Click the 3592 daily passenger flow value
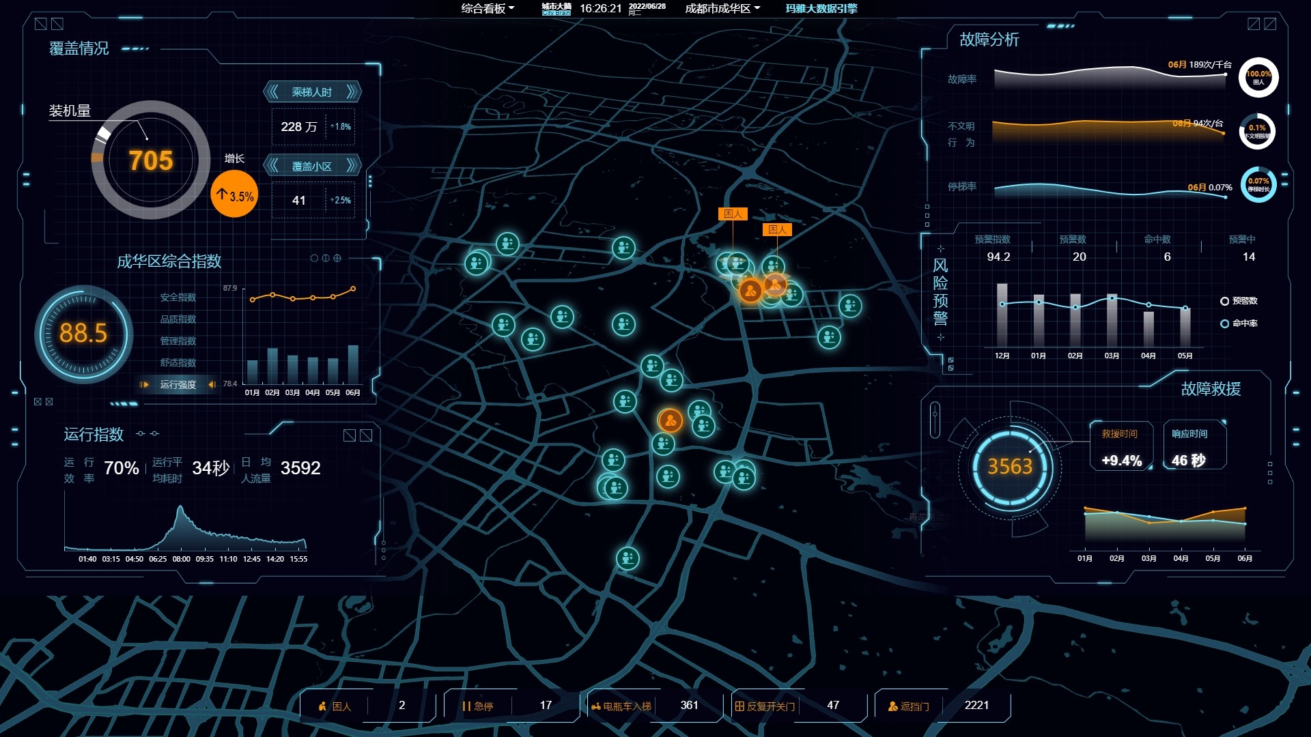Screen dimensions: 1311x737 coord(300,468)
